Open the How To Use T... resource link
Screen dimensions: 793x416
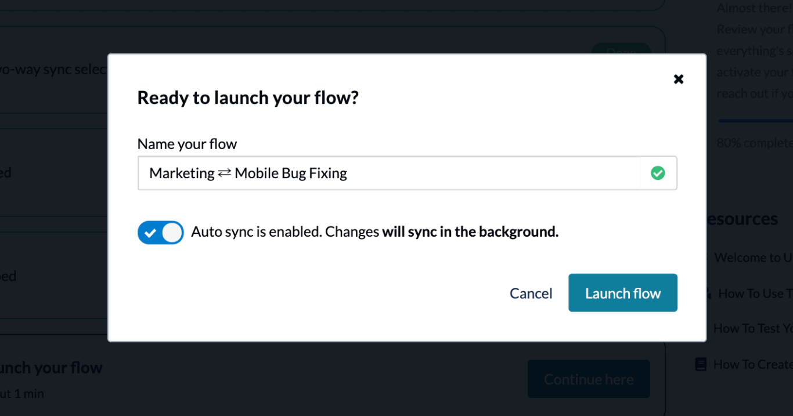[755, 294]
